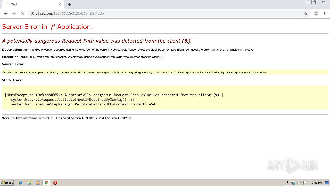Click the Stack Trace label

pos(13,80)
